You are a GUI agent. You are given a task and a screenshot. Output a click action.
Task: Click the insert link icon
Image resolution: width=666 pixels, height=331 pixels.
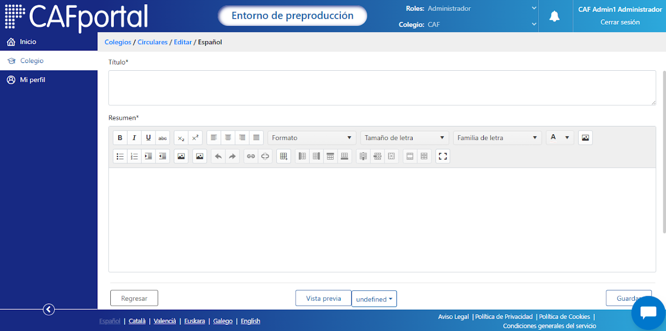point(251,156)
